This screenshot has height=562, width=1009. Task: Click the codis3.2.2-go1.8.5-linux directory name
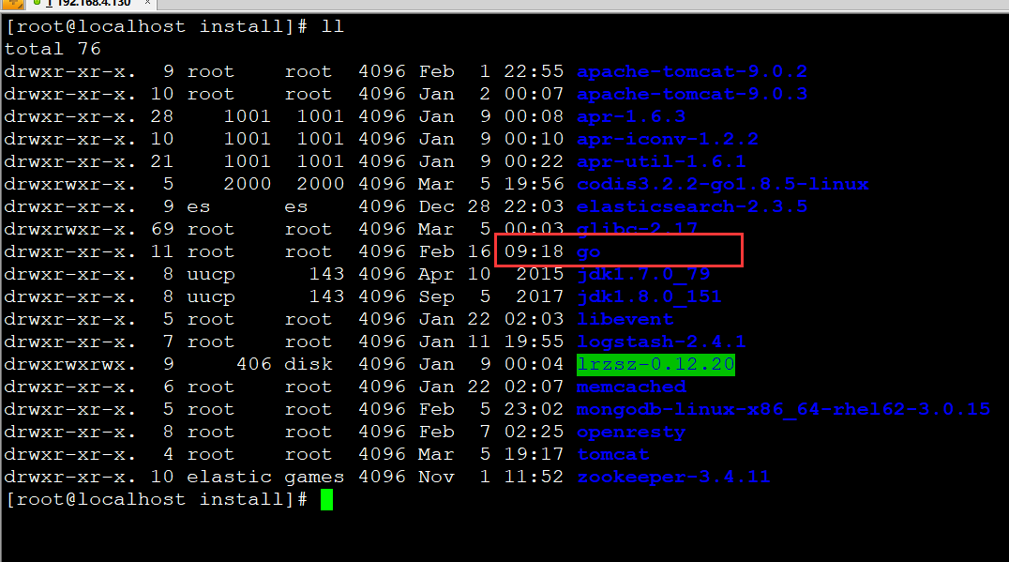723,184
